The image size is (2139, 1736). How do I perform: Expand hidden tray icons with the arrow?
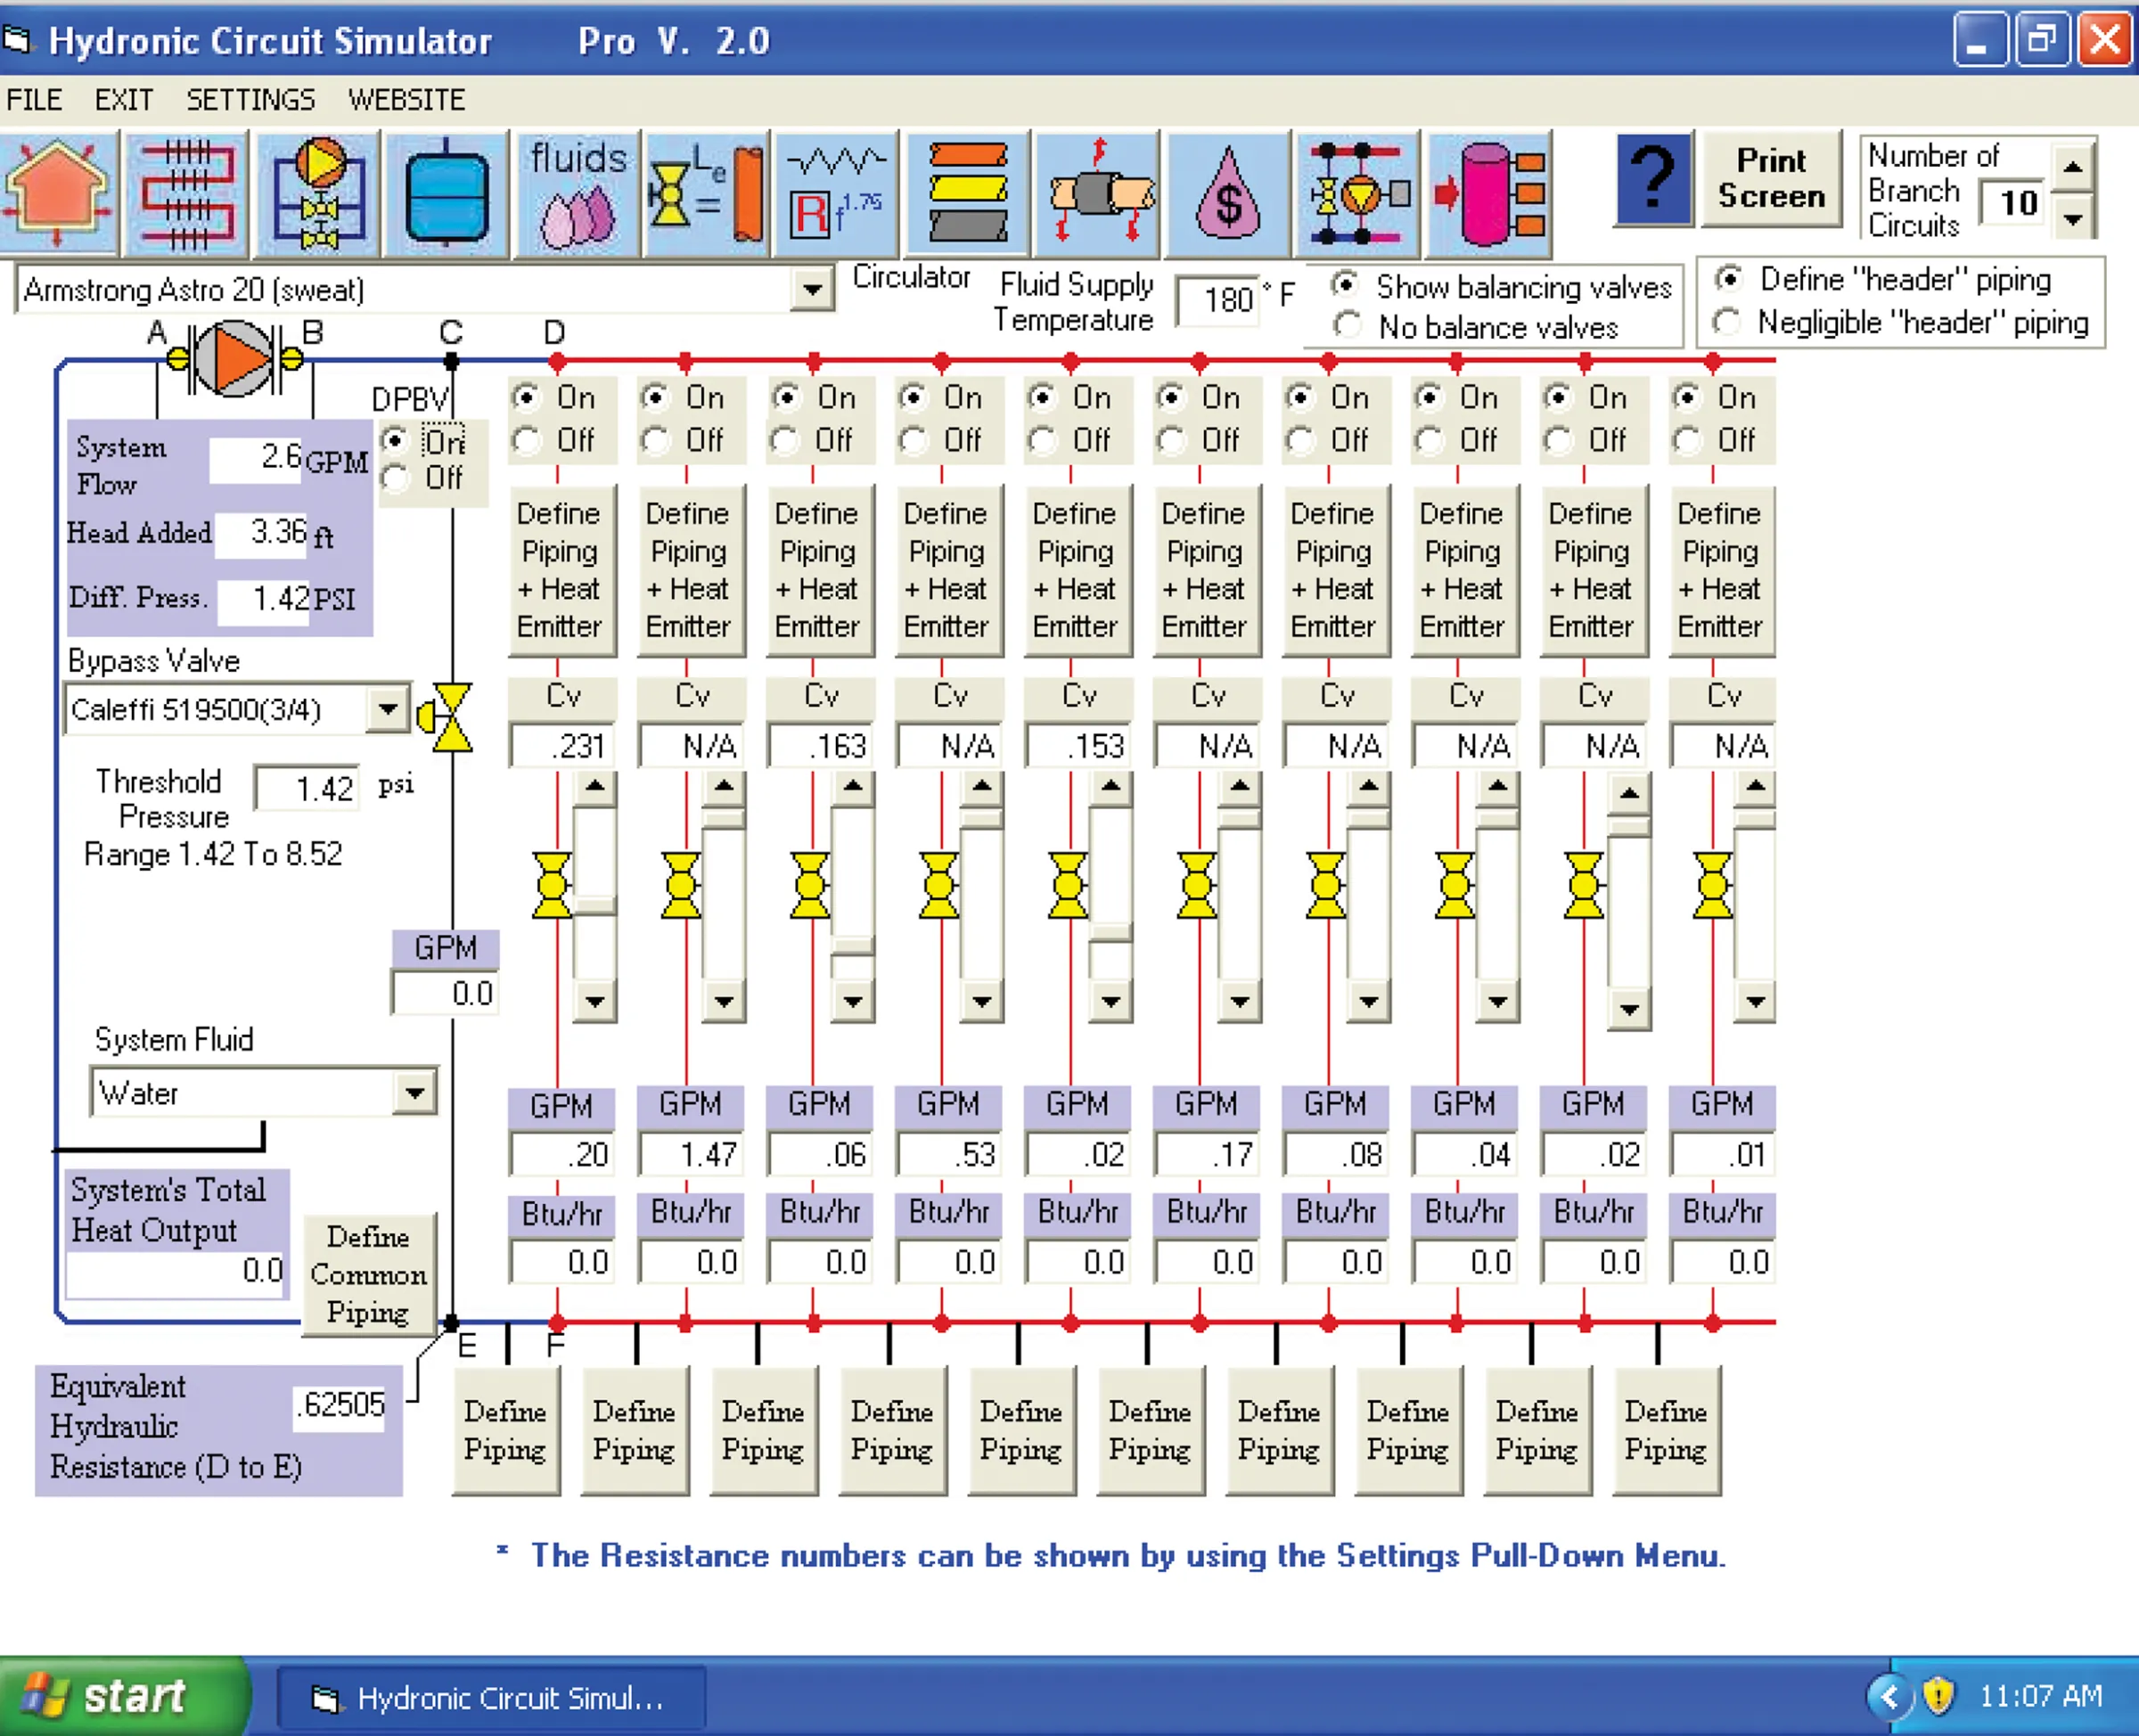1889,1696
